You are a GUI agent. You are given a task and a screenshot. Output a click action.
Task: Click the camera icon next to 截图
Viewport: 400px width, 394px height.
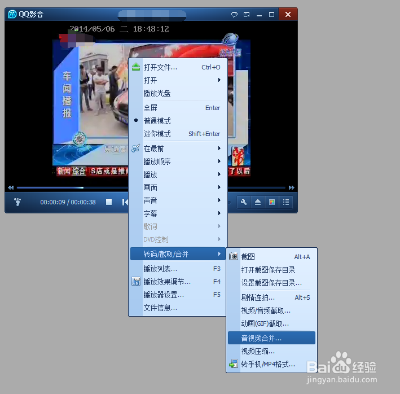click(x=234, y=256)
